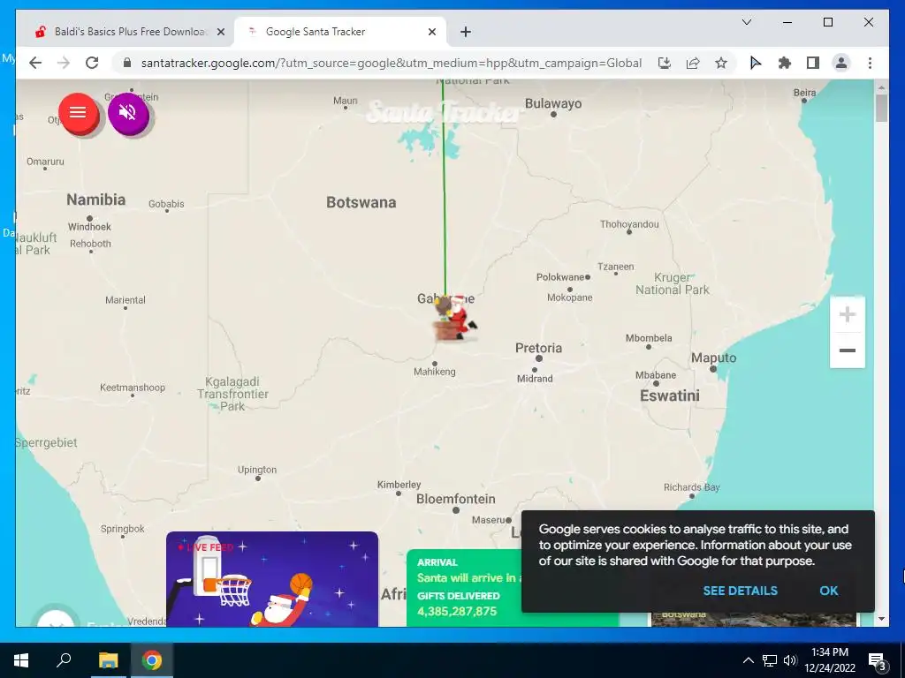Close the Baldi's Basics tab

point(220,32)
